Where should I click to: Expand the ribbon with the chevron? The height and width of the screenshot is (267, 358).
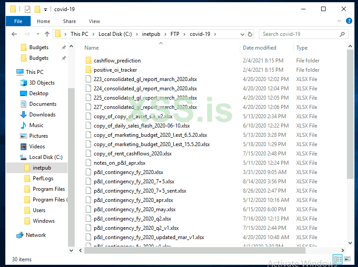pyautogui.click(x=339, y=21)
